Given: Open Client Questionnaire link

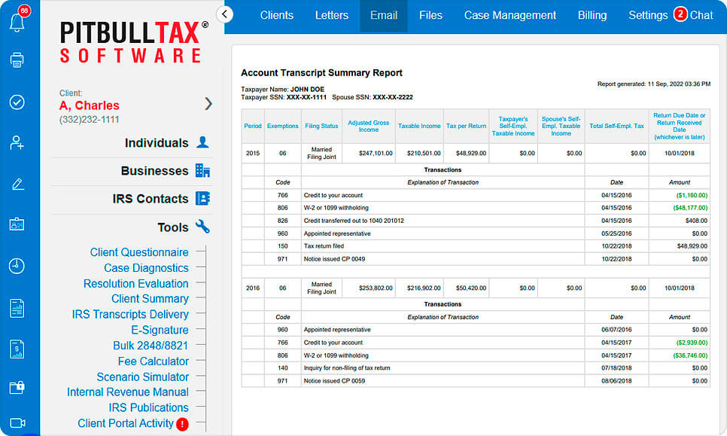Looking at the screenshot, I should click(x=139, y=252).
